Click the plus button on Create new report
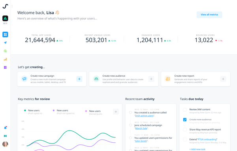Screen dimensions: 237x151 coord(223,79)
